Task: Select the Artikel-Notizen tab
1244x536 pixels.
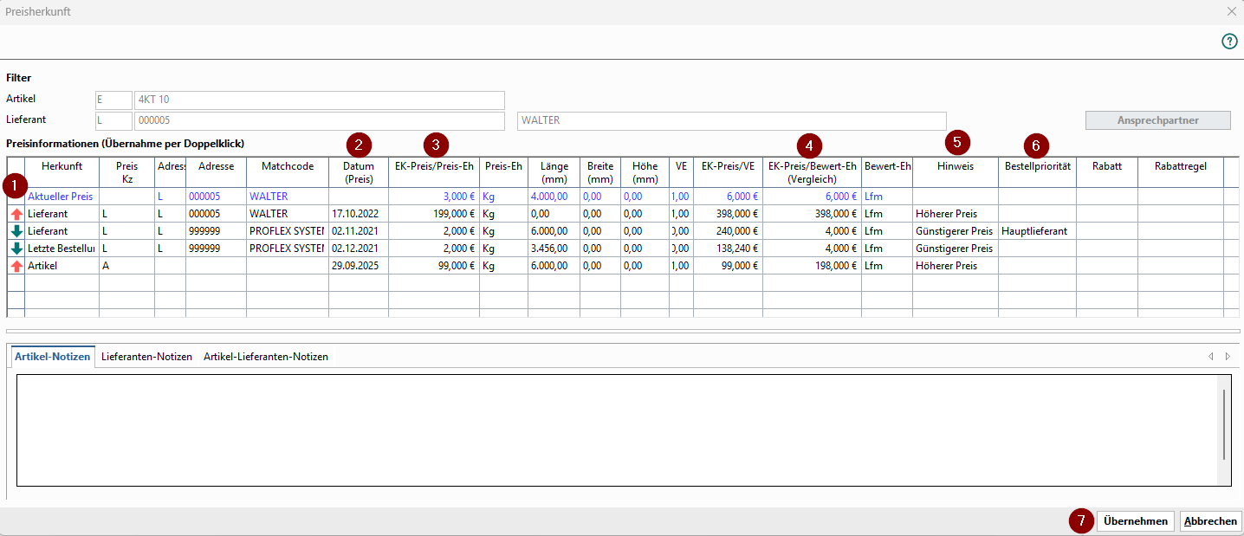Action: click(x=53, y=357)
